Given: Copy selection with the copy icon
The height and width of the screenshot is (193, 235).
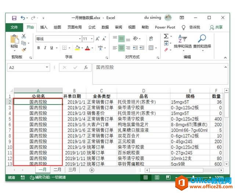Looking at the screenshot, I should pos(23,43).
